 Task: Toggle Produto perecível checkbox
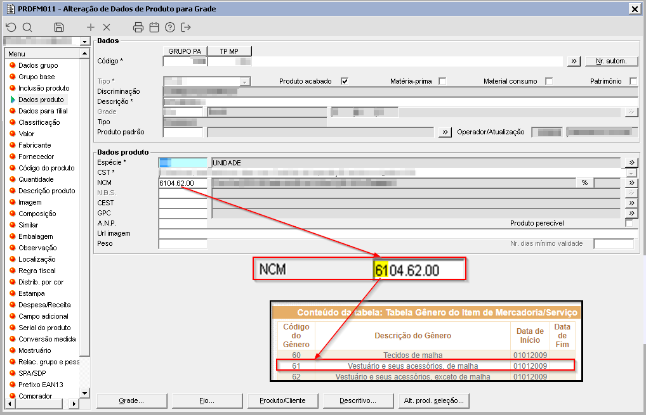click(629, 223)
